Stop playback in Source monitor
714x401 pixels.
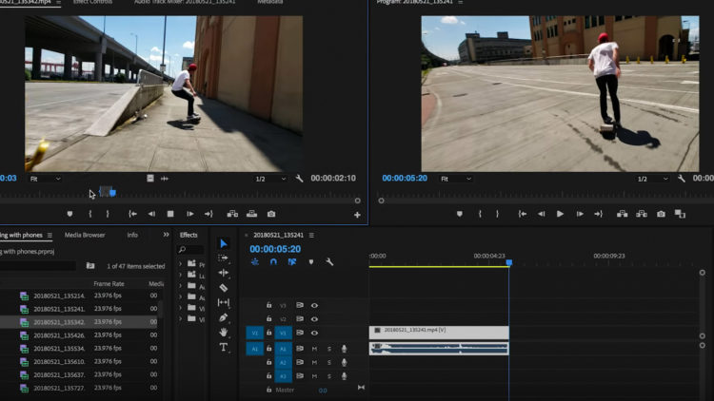(170, 214)
